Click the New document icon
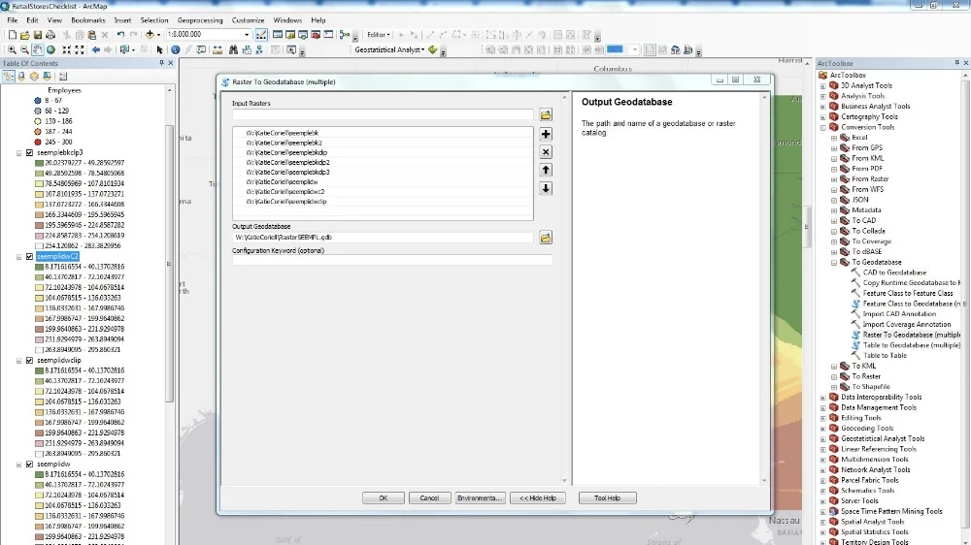971x545 pixels. coord(13,35)
